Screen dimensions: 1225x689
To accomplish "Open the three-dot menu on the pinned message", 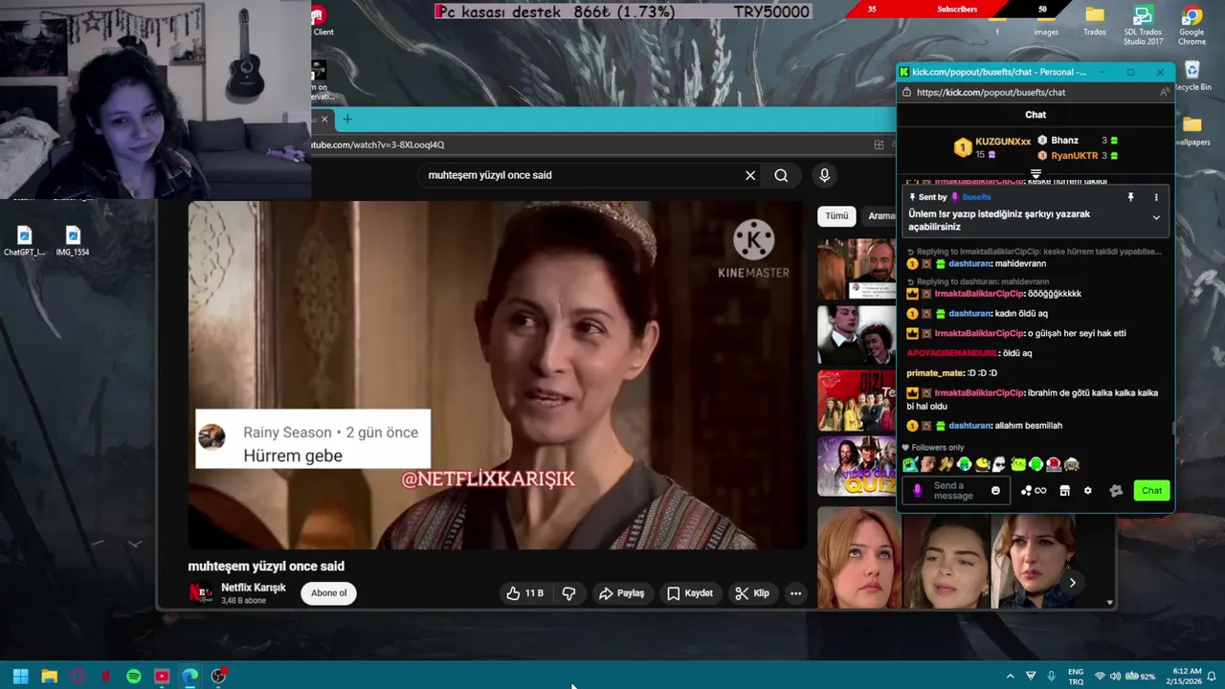I will [x=1156, y=197].
